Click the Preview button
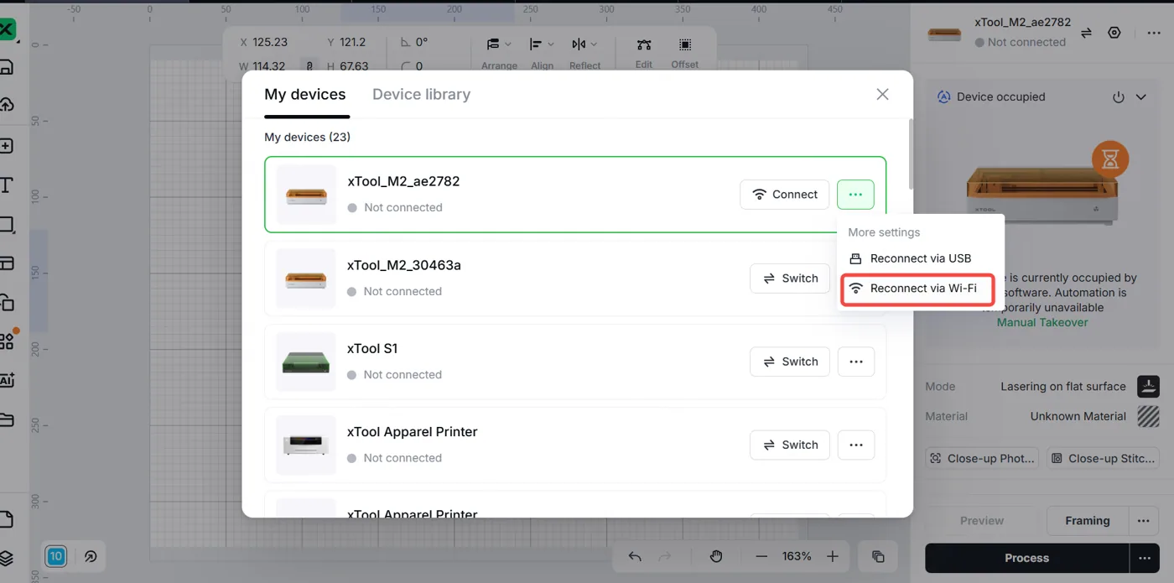Viewport: 1174px width, 583px height. click(x=982, y=521)
